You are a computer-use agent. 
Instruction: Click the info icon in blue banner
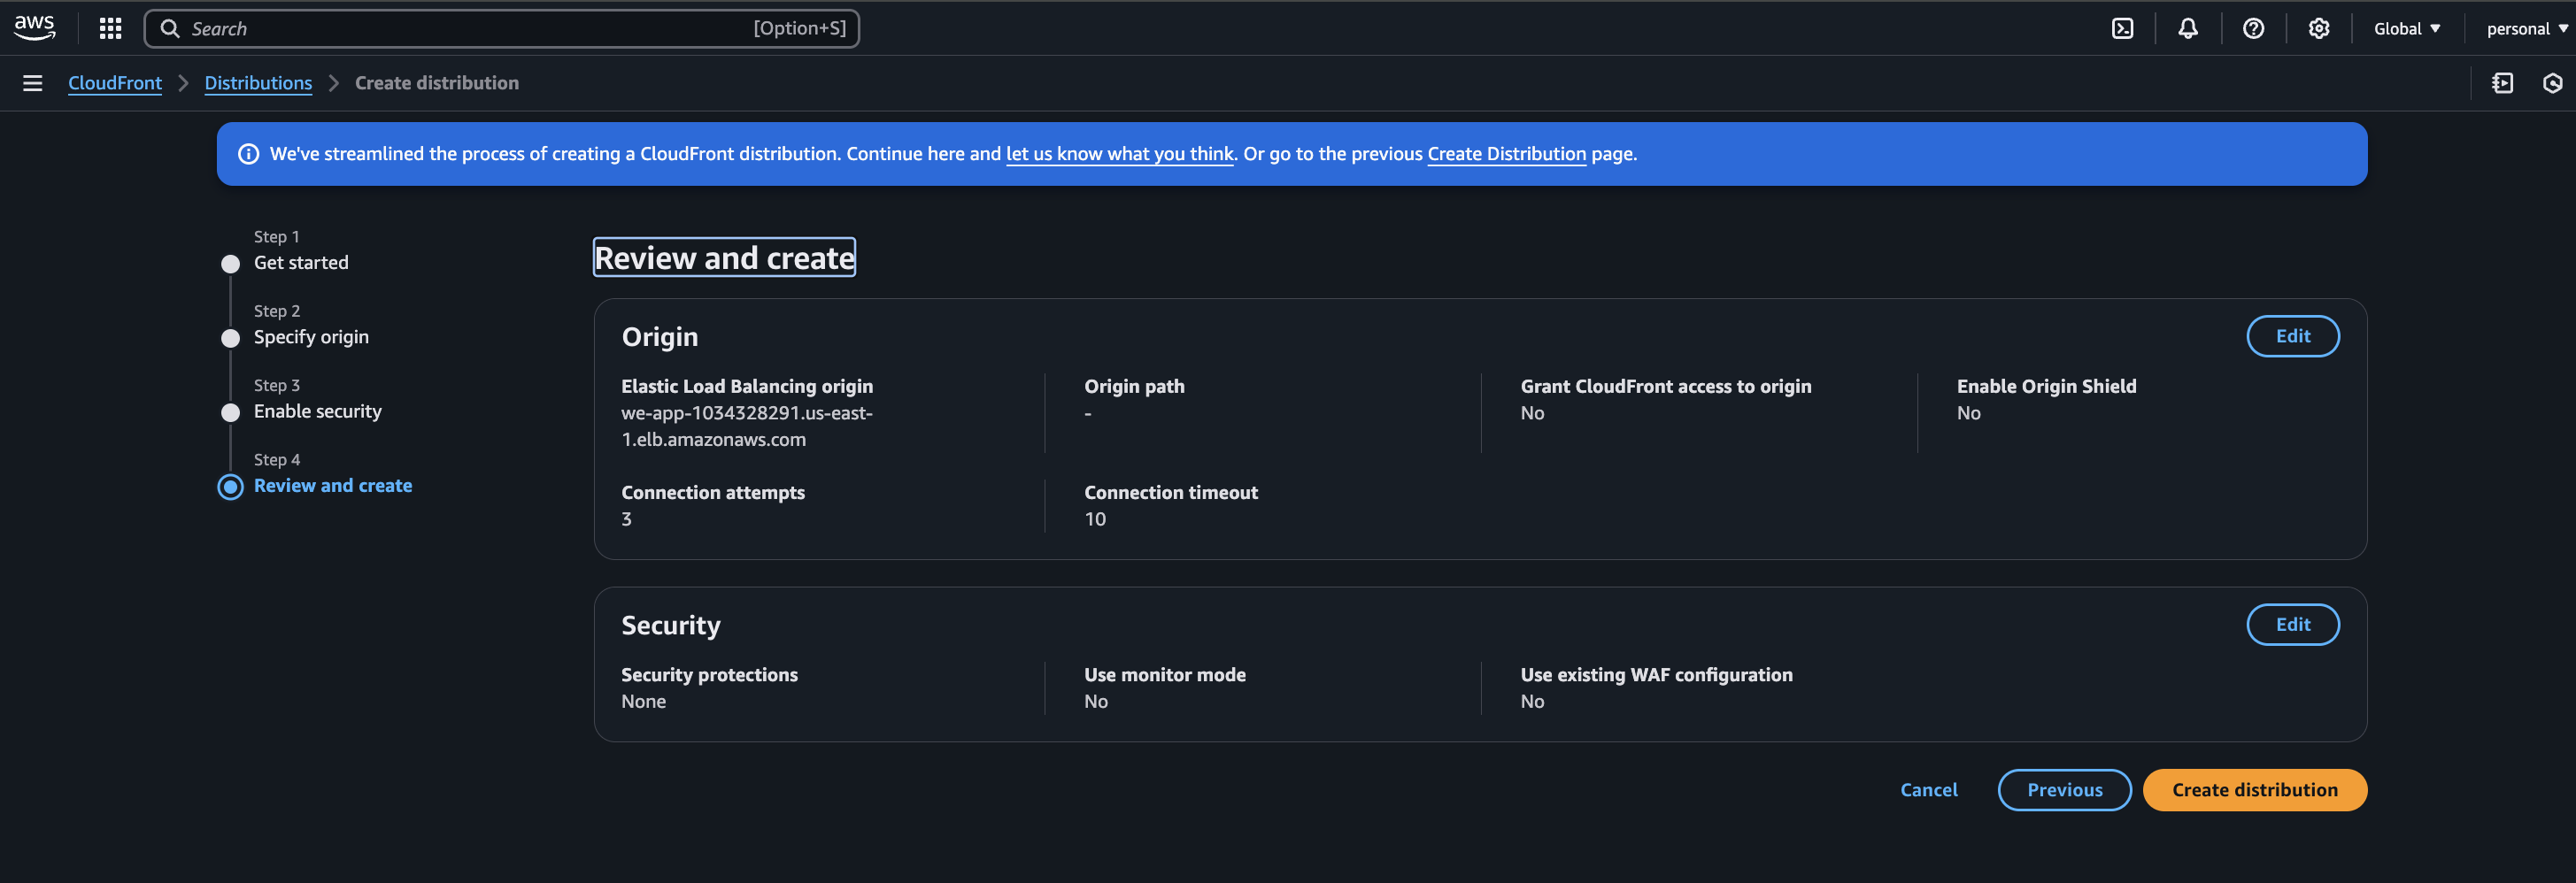(x=248, y=154)
